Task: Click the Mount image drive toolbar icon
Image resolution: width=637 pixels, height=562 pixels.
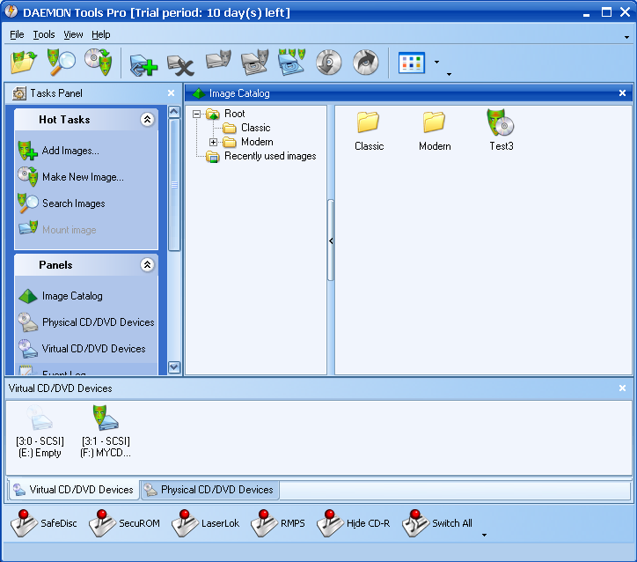Action: point(218,60)
